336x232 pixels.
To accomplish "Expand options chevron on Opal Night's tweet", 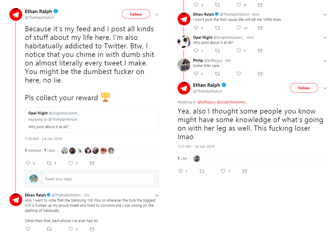I will click(325, 38).
